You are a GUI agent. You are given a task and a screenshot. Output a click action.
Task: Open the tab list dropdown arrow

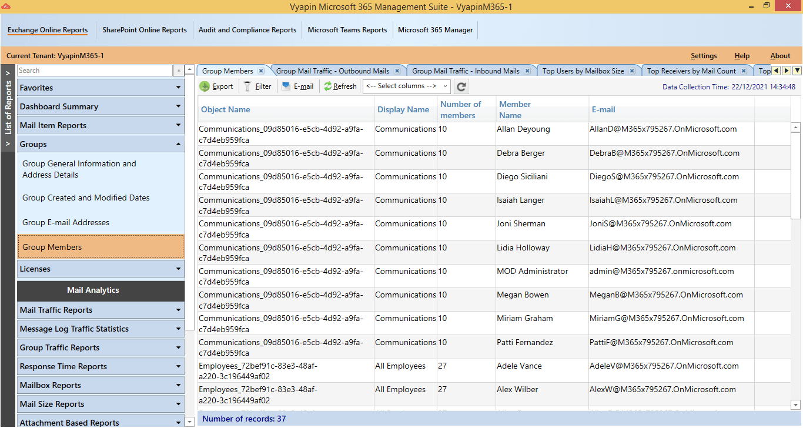797,71
